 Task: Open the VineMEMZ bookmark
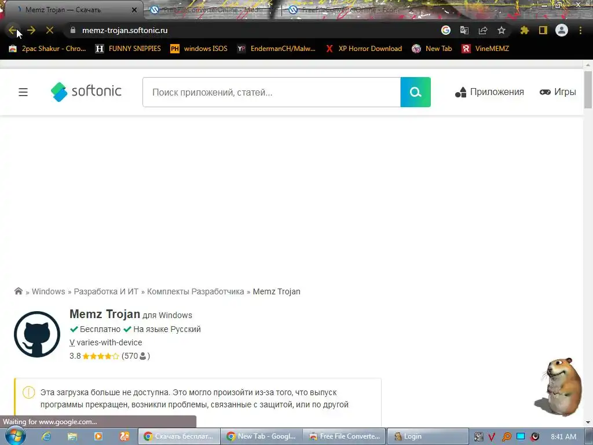(x=485, y=49)
